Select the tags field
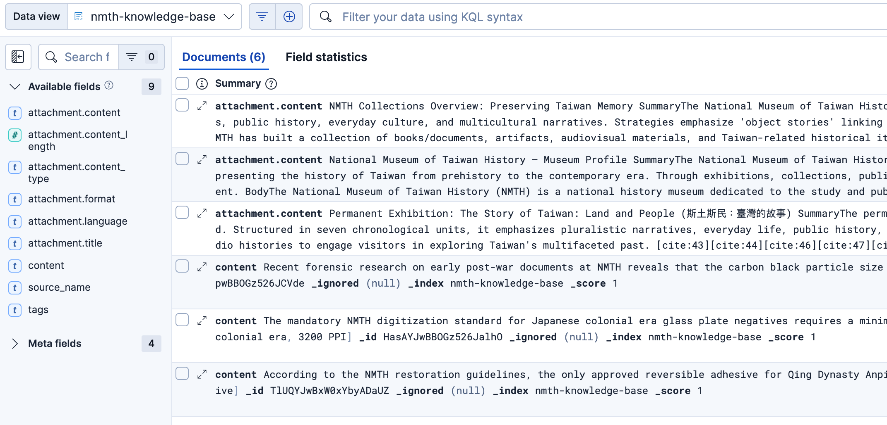The height and width of the screenshot is (425, 887). click(38, 310)
